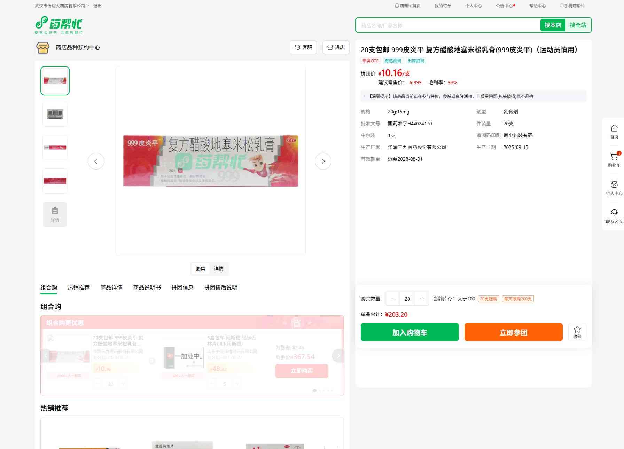Image resolution: width=624 pixels, height=449 pixels.
Task: Open the 拼团信息 tab
Action: (182, 287)
